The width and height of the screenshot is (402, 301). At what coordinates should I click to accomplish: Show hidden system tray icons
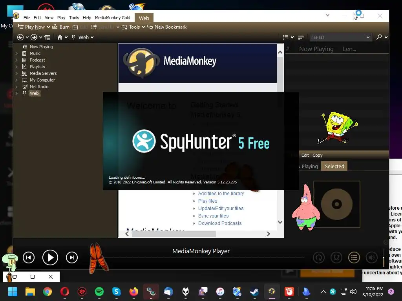pyautogui.click(x=323, y=292)
